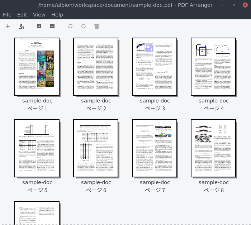
Task: Click the import/add PDF plus icon
Action: click(8, 26)
